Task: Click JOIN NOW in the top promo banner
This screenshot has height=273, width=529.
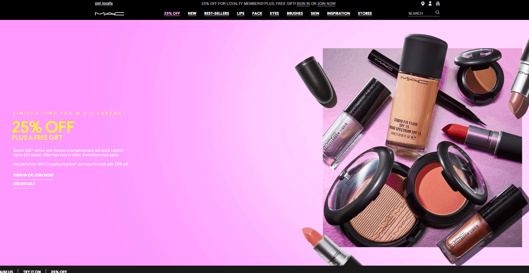Action: [326, 4]
